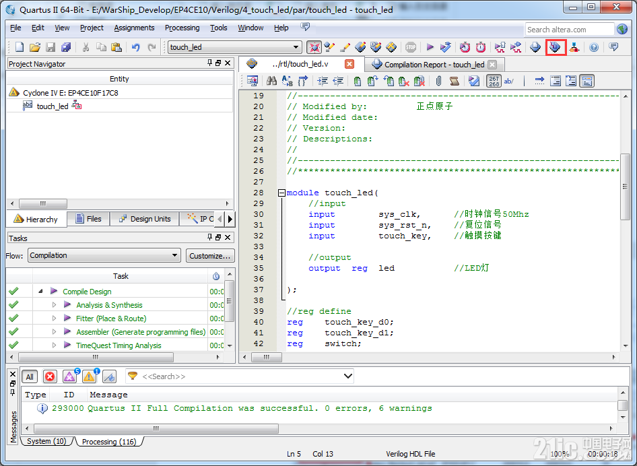The image size is (637, 466).
Task: Undo last edit toolbar icon
Action: (x=136, y=47)
